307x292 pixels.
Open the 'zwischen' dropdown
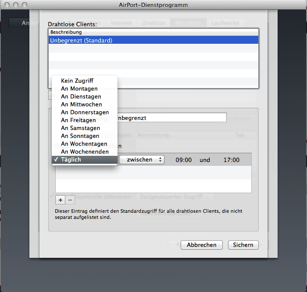coord(142,160)
